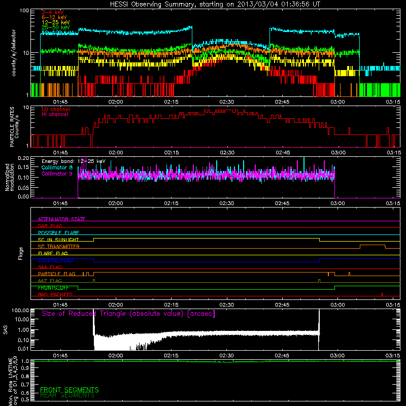This screenshot has height=406, width=406.
Task: Click the 'Normalized modulation' axis title
Action: pyautogui.click(x=10, y=177)
